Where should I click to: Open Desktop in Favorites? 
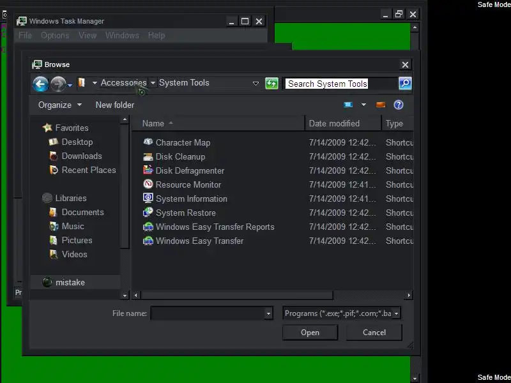(x=77, y=142)
